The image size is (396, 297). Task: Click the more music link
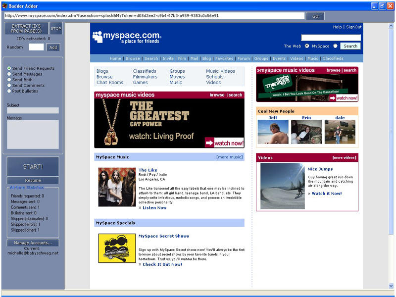tap(230, 157)
